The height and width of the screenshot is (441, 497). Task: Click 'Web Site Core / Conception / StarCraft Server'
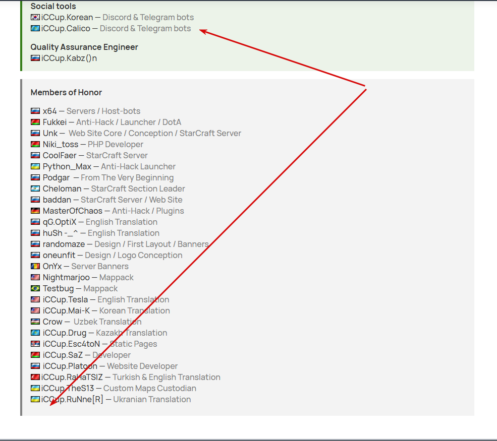(x=155, y=133)
